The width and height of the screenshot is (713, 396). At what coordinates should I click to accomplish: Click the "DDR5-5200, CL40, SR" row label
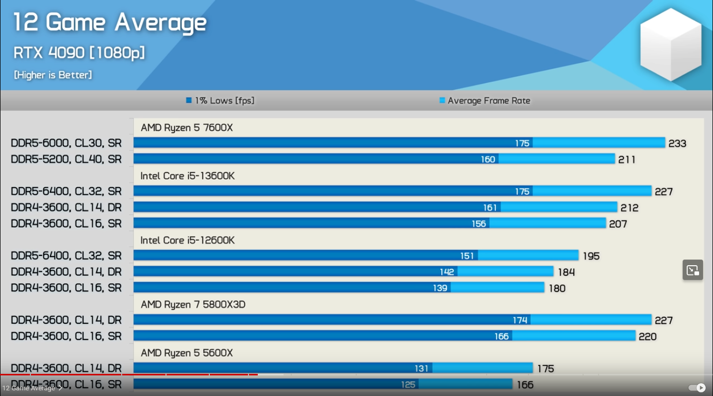click(x=67, y=159)
